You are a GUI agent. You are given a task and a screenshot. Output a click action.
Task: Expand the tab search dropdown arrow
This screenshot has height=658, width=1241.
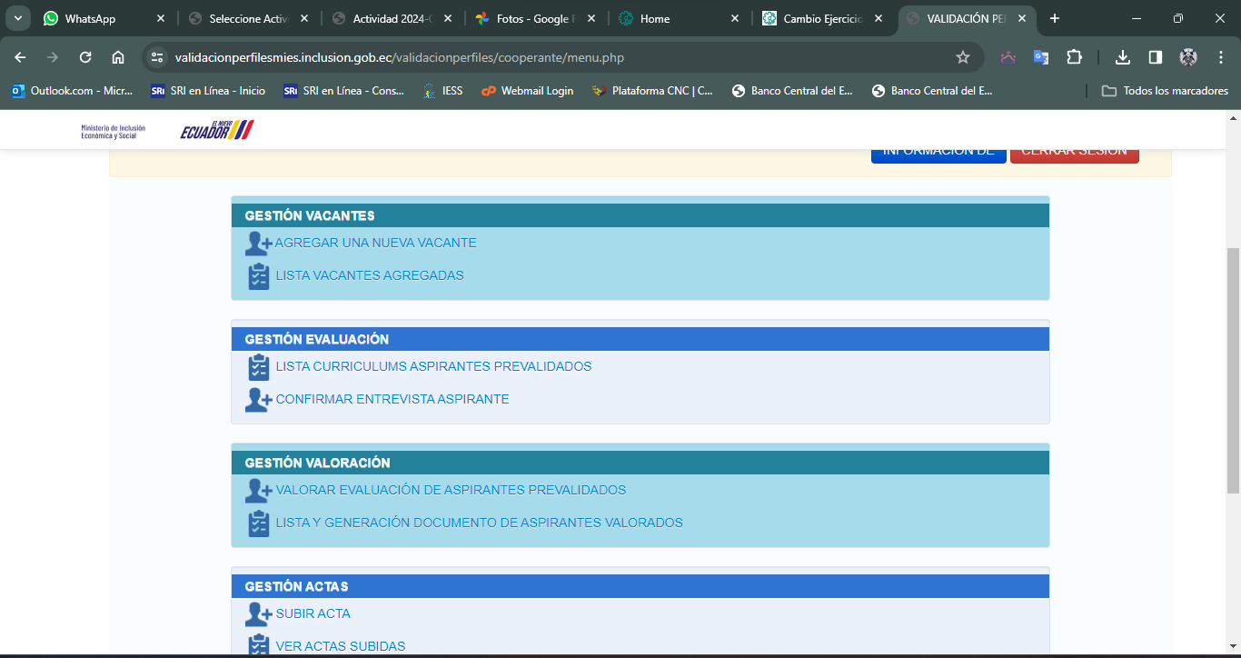click(17, 18)
